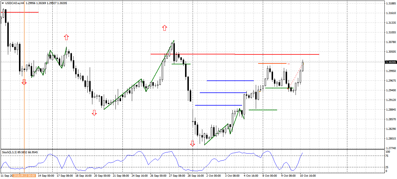Screen dimensions: 397x179
Task: Click the 1.27740 price scale label
Action: pos(391,148)
